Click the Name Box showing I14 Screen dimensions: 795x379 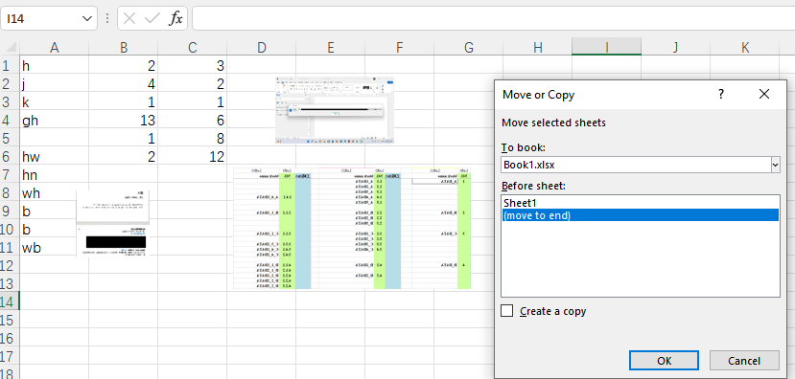[49, 19]
